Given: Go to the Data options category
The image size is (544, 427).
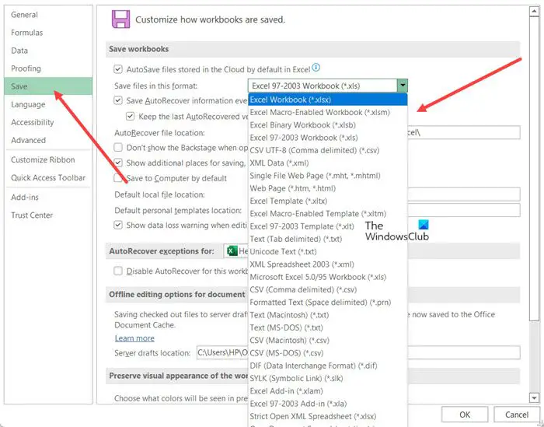Looking at the screenshot, I should 48,51.
